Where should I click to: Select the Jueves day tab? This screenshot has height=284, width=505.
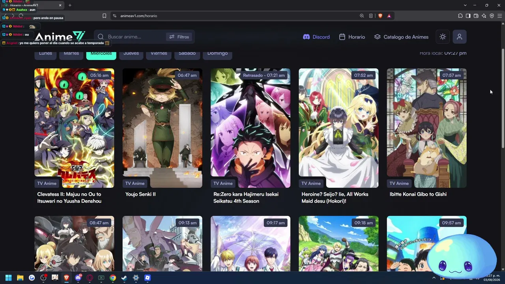point(131,54)
